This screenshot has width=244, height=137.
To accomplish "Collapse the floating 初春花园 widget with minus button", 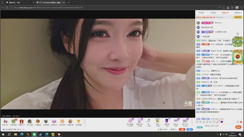I will pos(238,34).
